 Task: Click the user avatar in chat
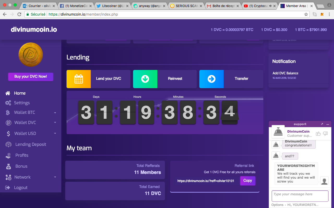coord(324,181)
